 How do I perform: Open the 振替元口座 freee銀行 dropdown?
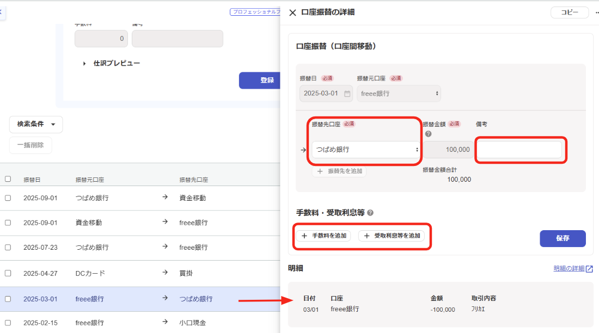[399, 94]
